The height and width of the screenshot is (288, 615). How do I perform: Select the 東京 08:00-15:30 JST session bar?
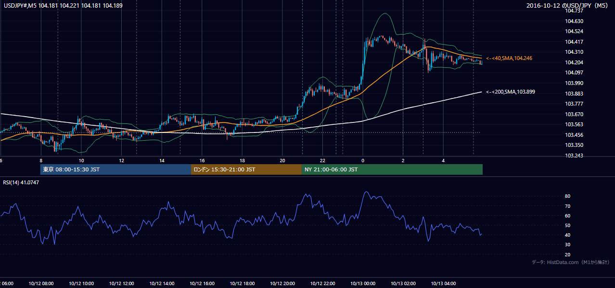pyautogui.click(x=115, y=169)
